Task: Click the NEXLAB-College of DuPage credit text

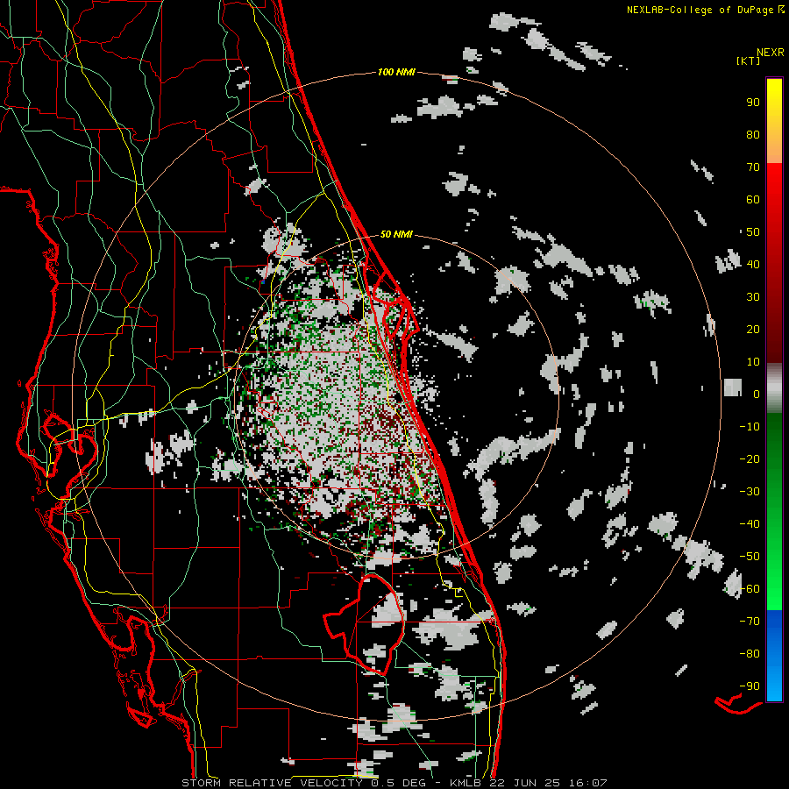Action: point(701,10)
